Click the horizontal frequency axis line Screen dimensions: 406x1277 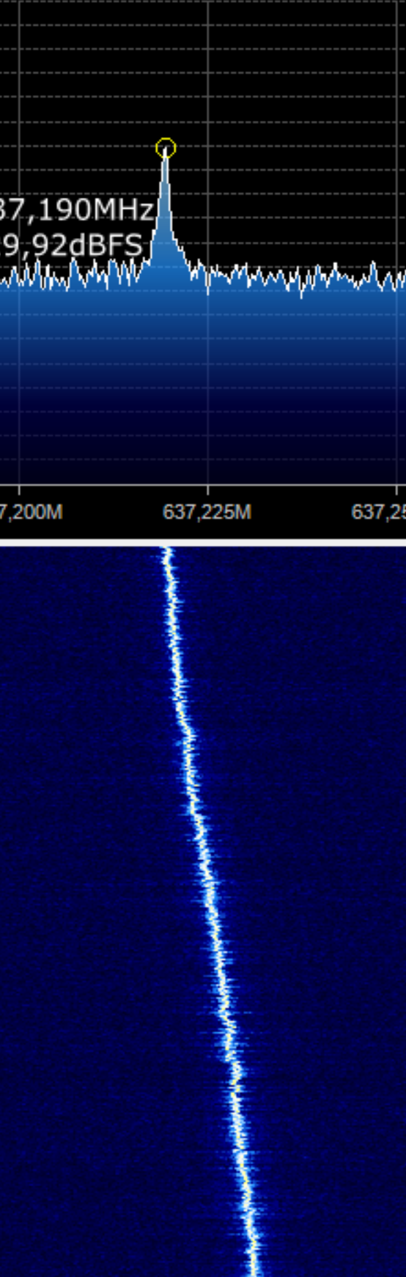pos(203,484)
